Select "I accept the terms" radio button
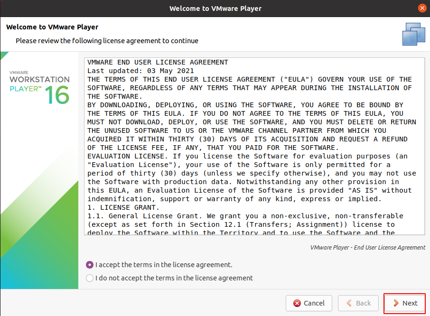430x316 pixels. (x=90, y=265)
